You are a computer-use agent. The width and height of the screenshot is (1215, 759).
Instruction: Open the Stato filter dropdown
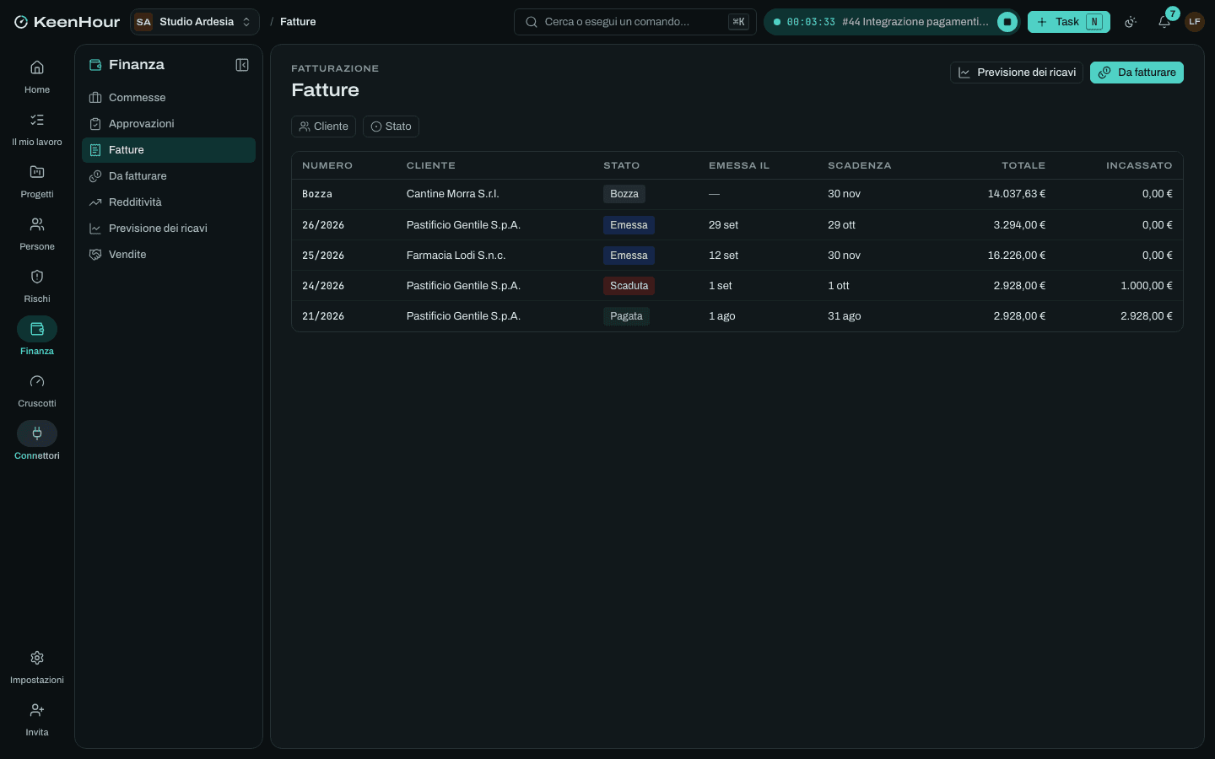point(391,126)
